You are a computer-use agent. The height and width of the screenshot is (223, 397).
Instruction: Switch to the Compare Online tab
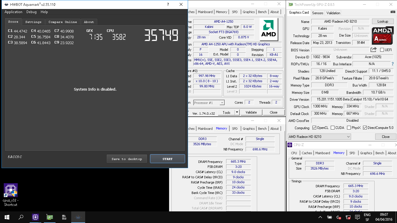click(x=62, y=22)
